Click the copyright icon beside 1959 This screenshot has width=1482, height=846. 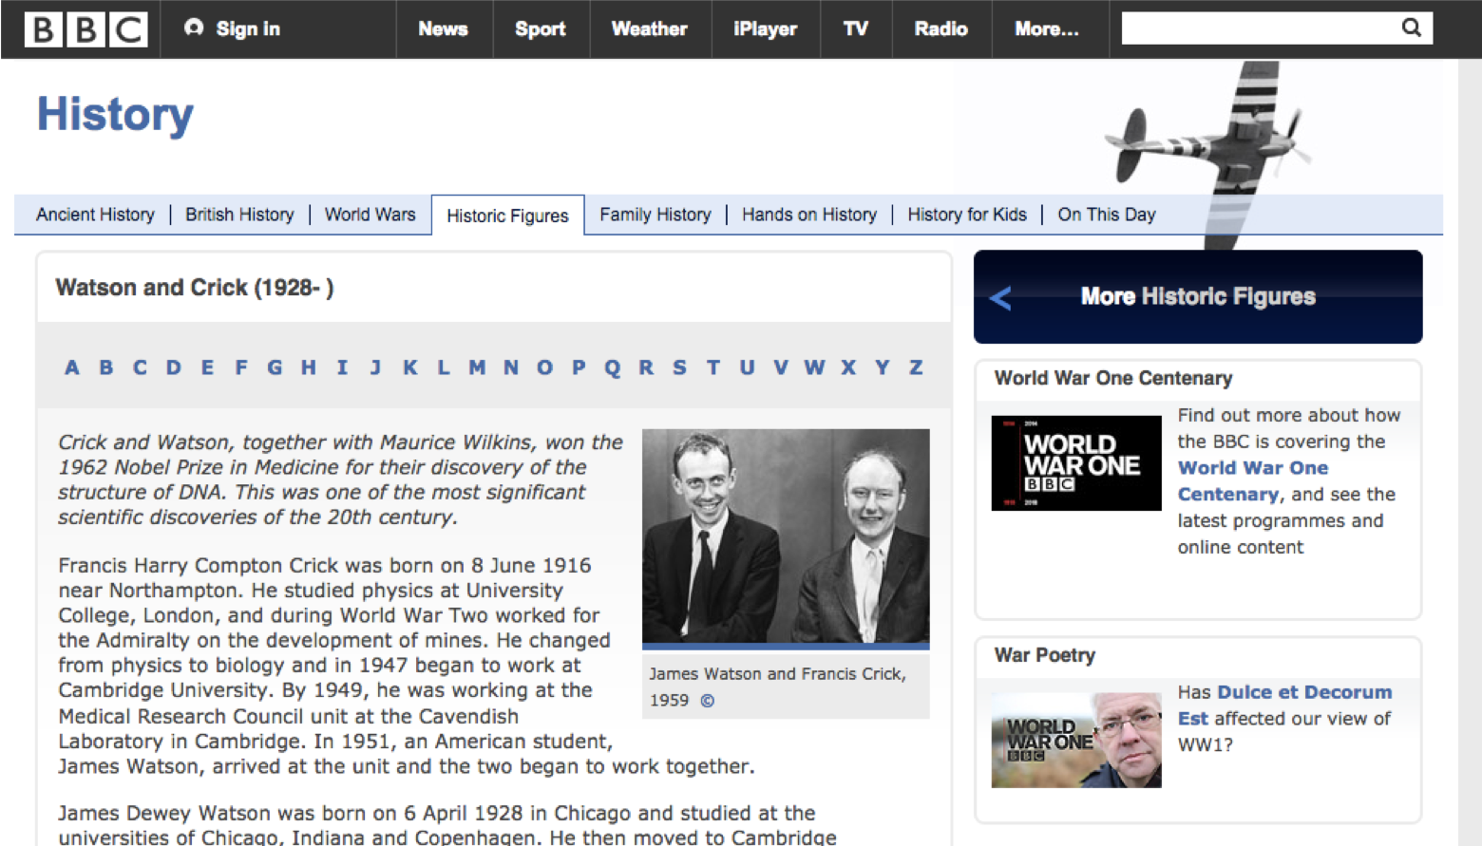708,701
